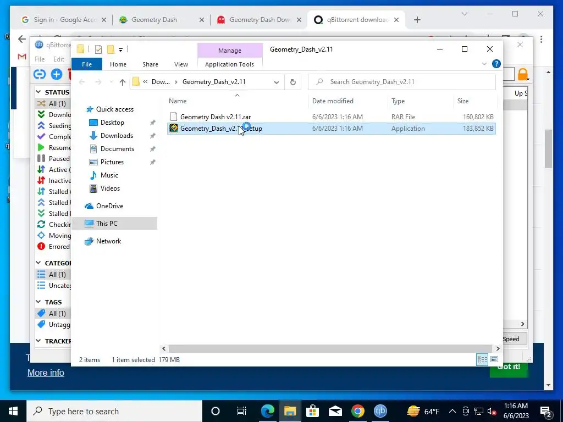Select Checking filter in qBittorrent sidebar
The image size is (563, 422).
[54, 225]
